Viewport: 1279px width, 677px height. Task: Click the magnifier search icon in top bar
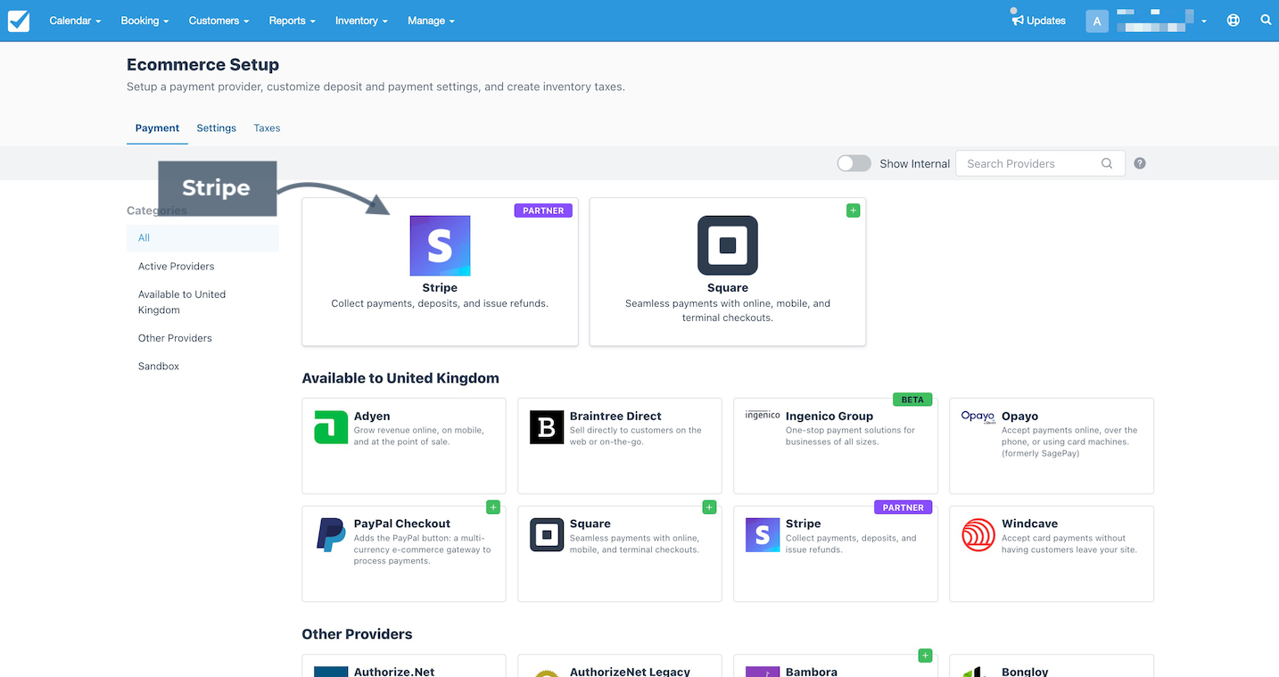1266,20
